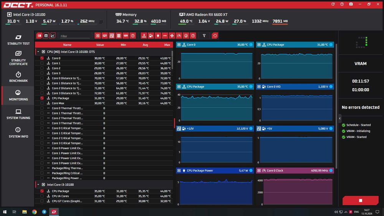The width and height of the screenshot is (384, 216).
Task: Switch to the Monitoring section
Action: point(18,96)
